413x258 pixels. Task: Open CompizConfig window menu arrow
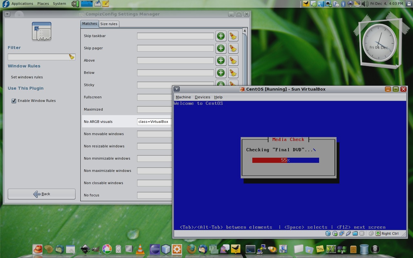pos(7,14)
